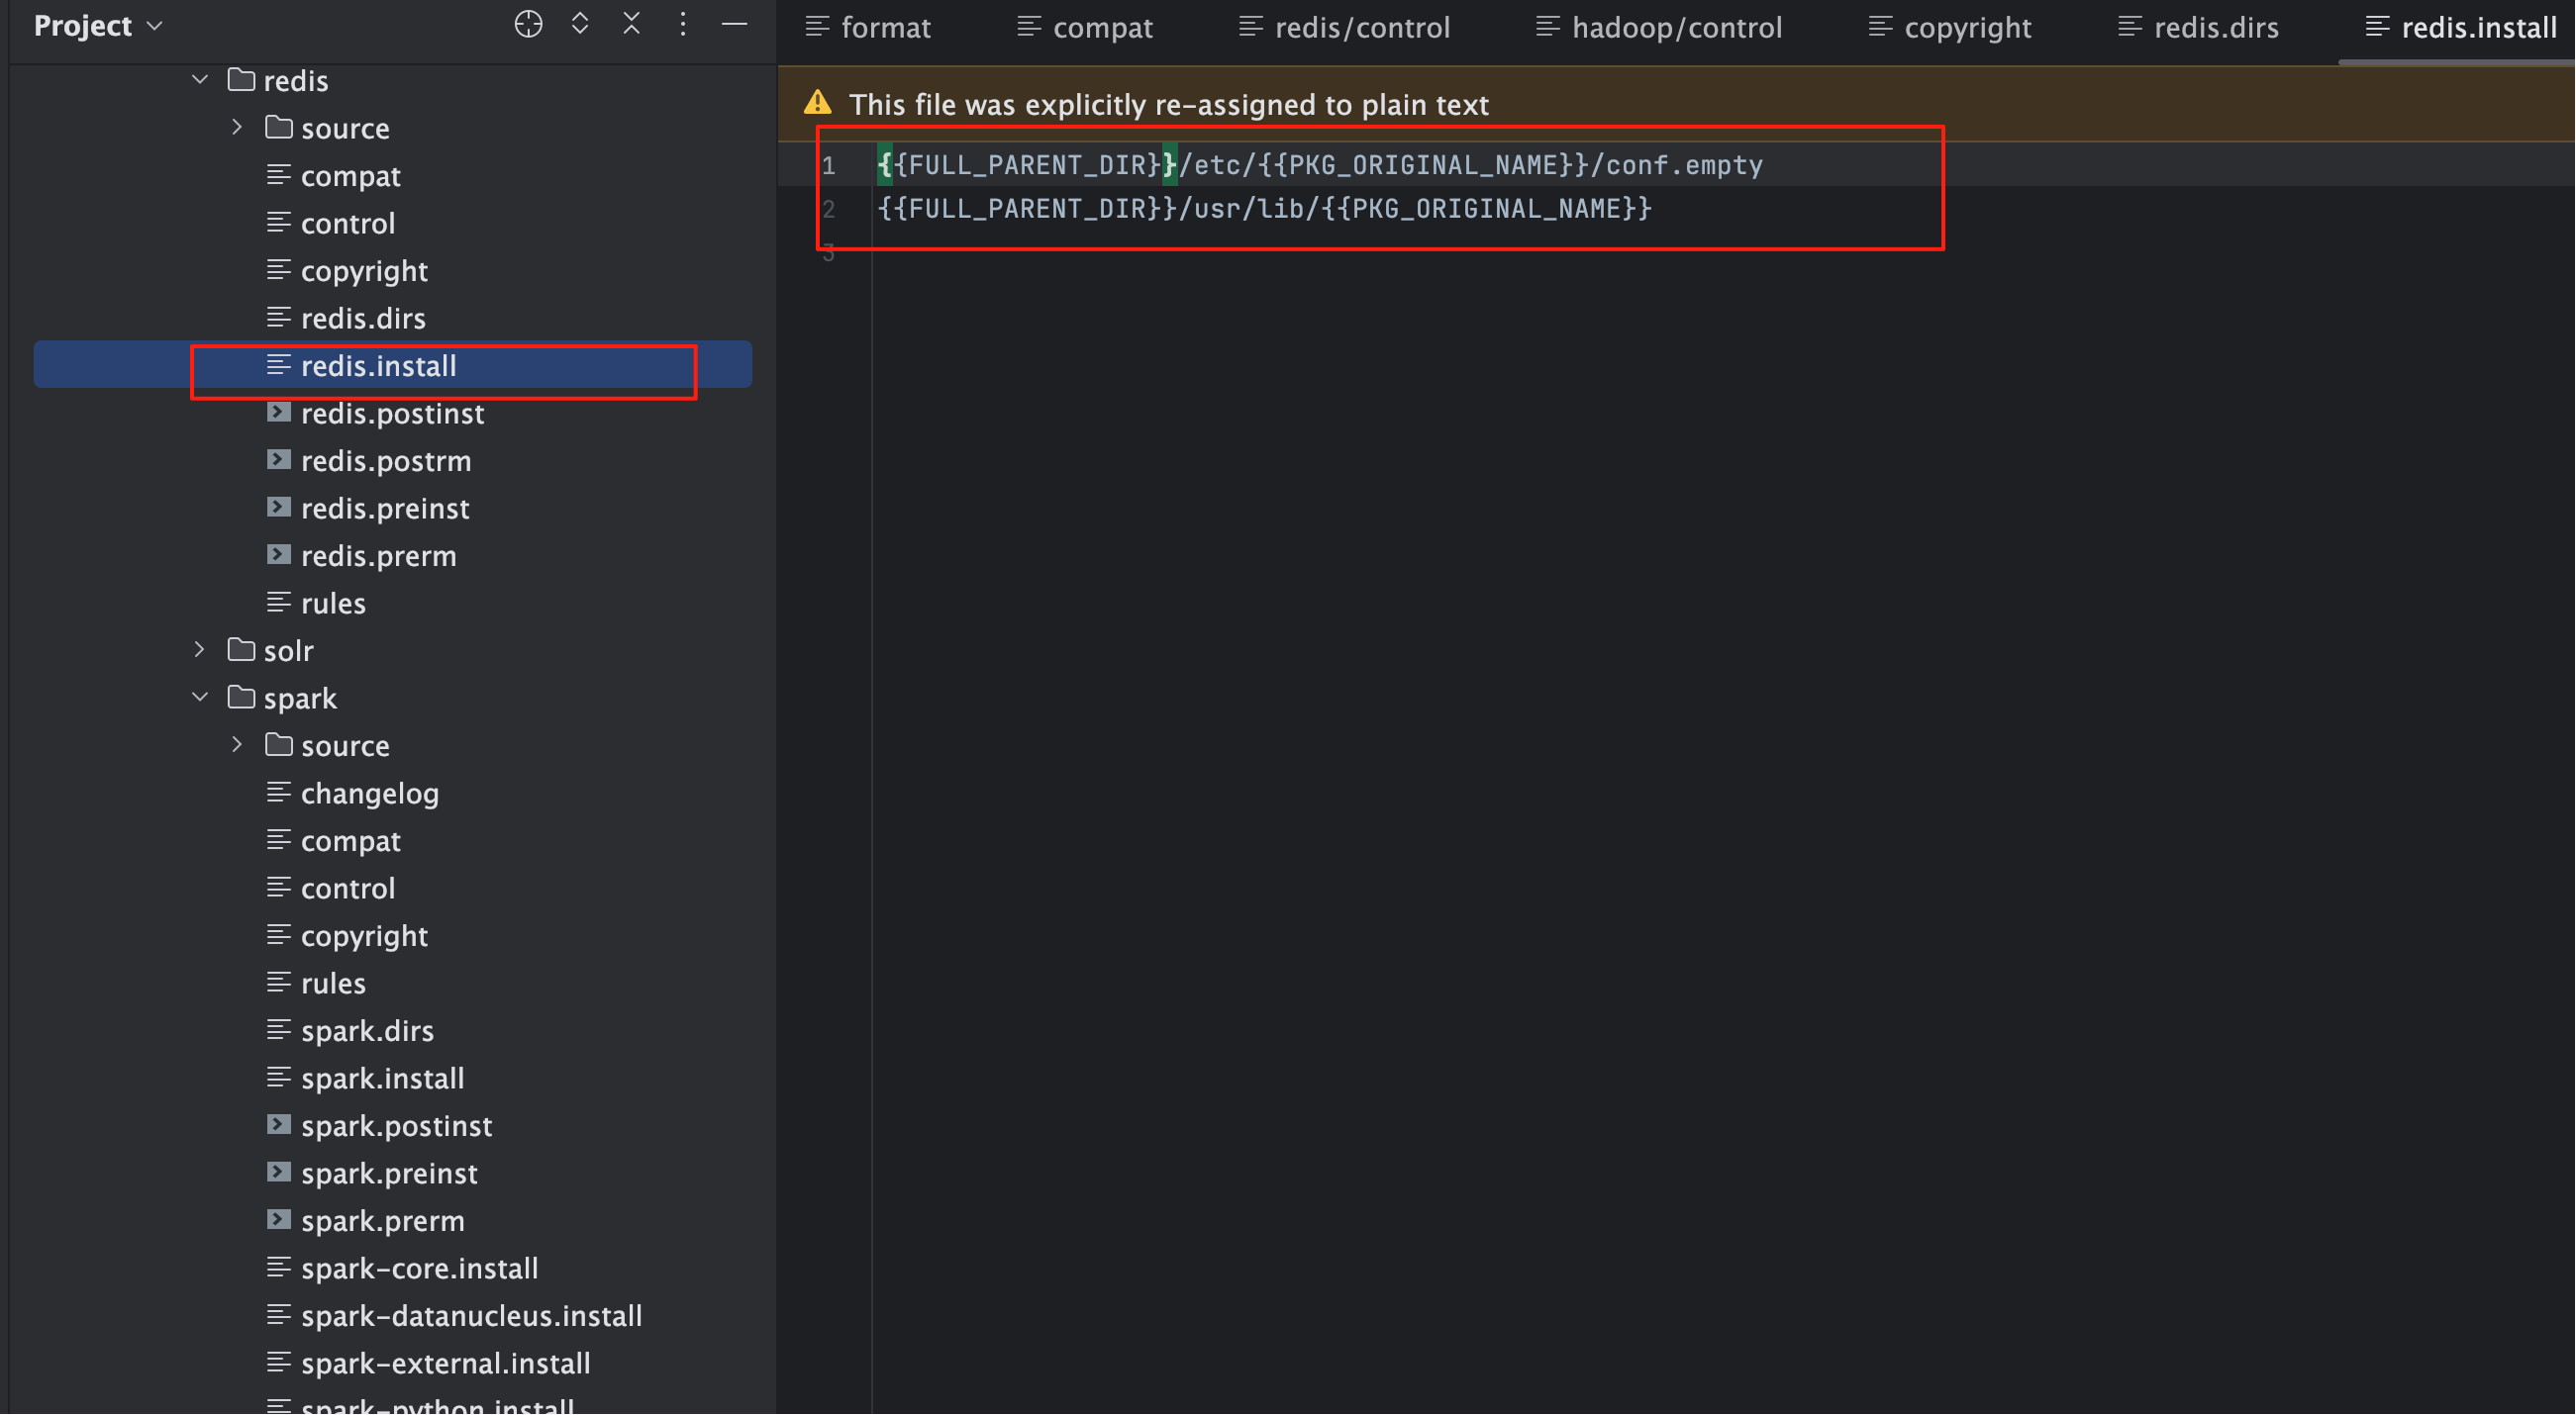
Task: Click the warning icon in the notification banner
Action: [x=818, y=103]
